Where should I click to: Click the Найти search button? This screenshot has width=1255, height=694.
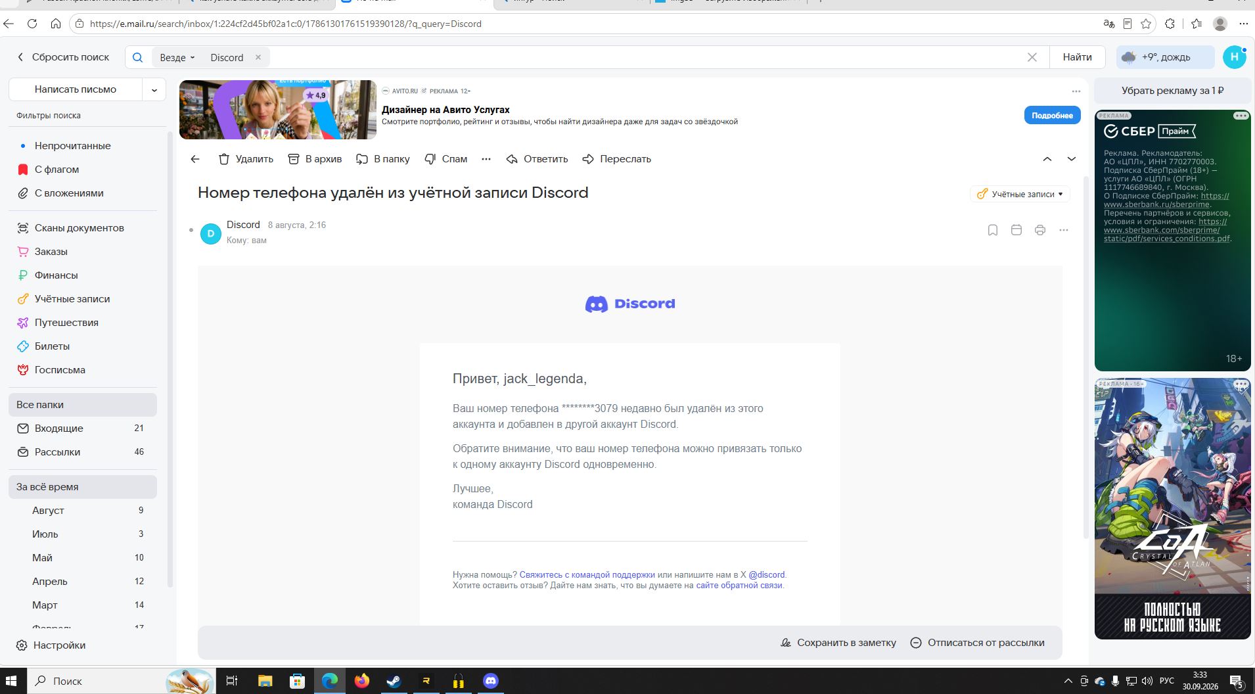[x=1077, y=57]
